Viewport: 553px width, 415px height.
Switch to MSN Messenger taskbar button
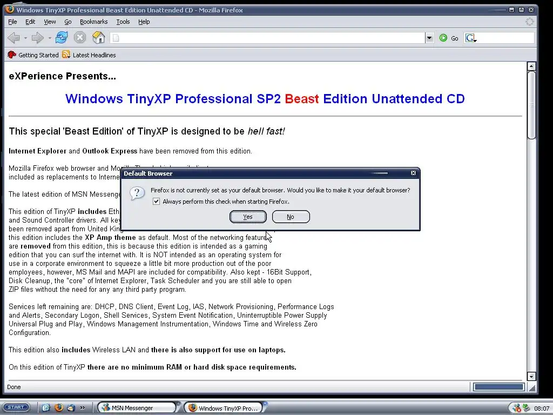[x=137, y=408]
